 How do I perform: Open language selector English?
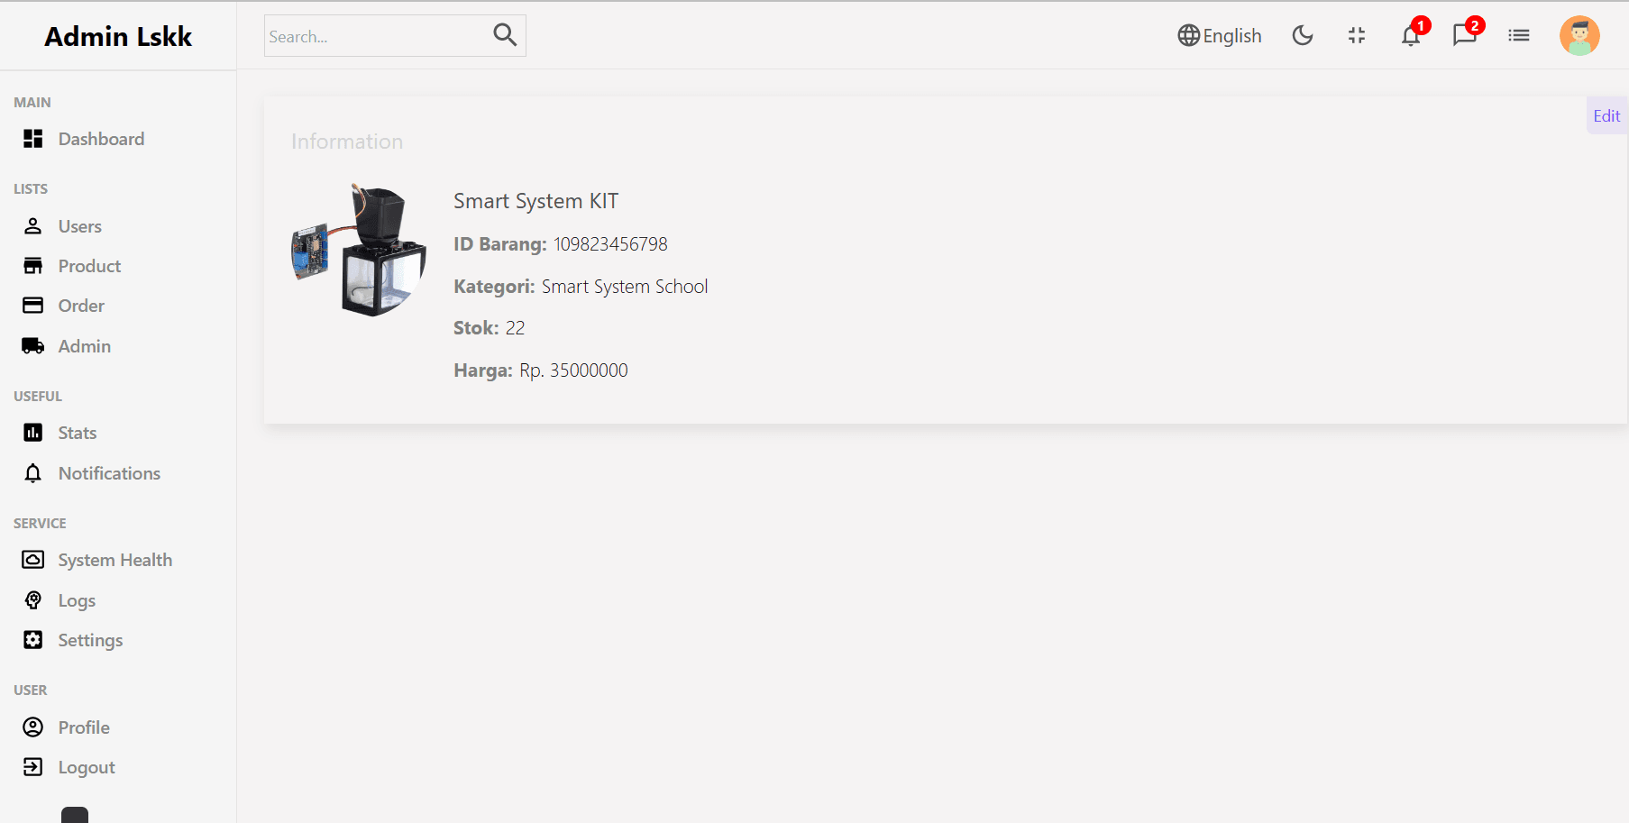[1219, 35]
